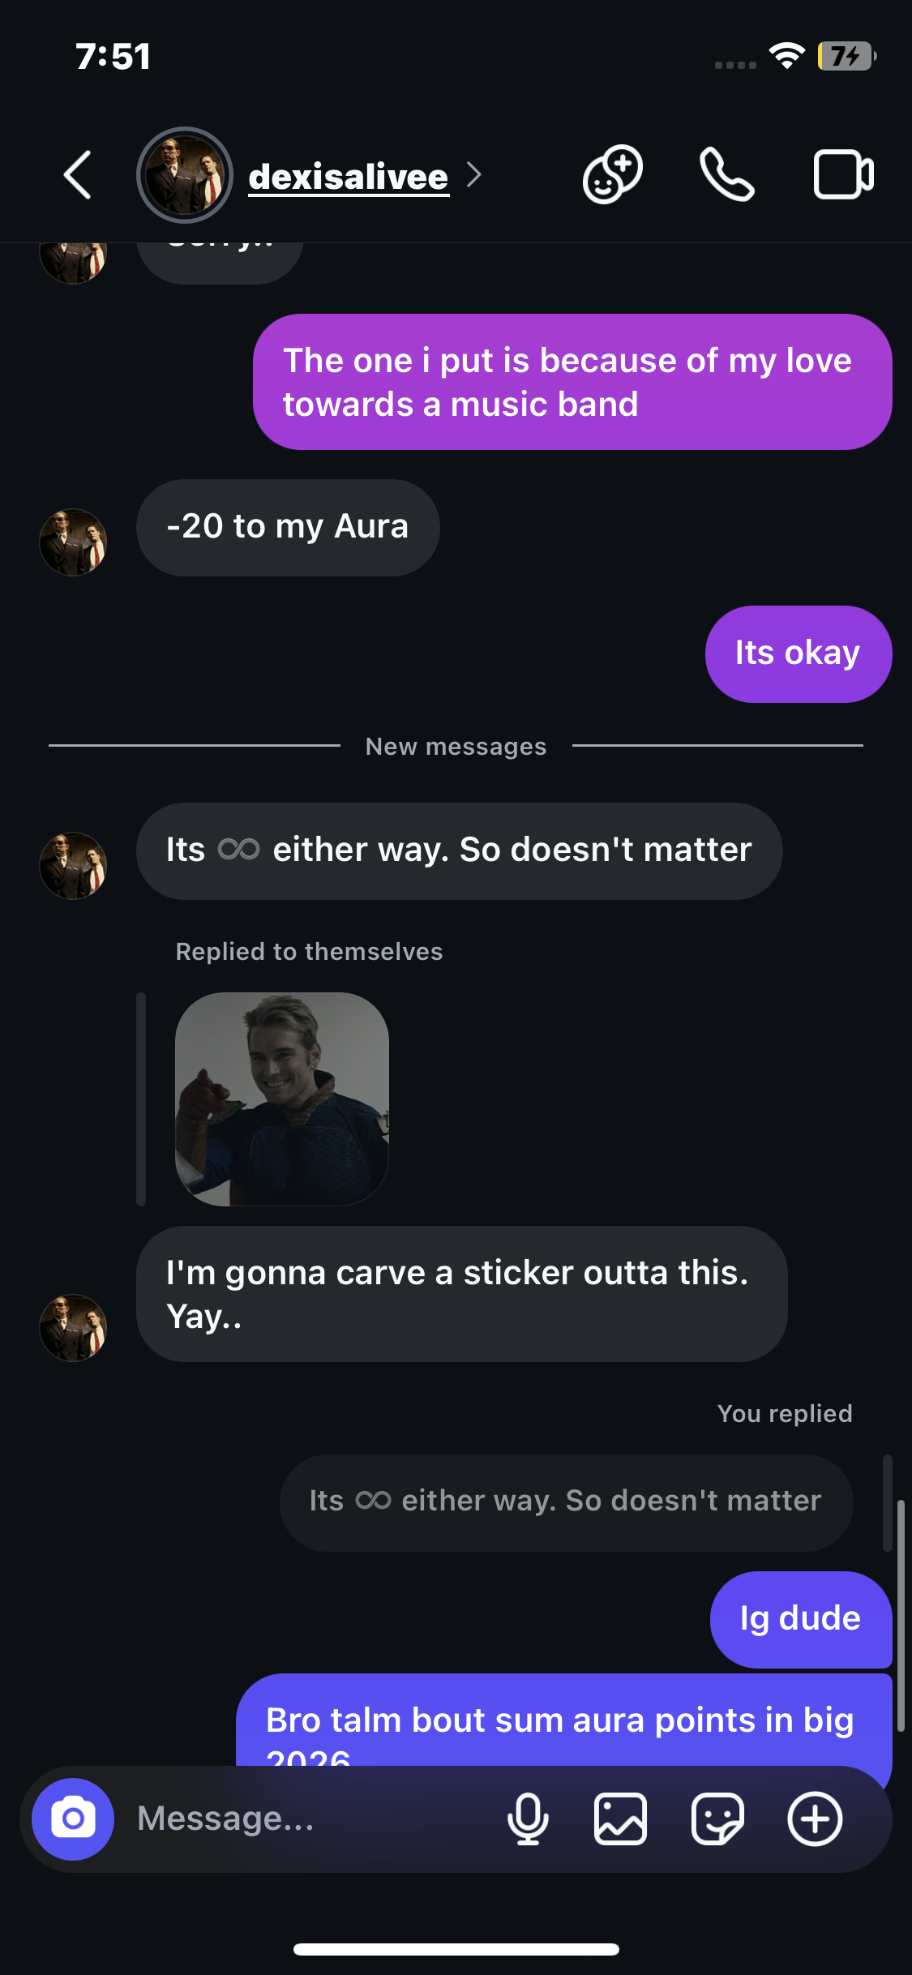The width and height of the screenshot is (912, 1975).
Task: Open the add sticker face icon in header
Action: pos(613,174)
